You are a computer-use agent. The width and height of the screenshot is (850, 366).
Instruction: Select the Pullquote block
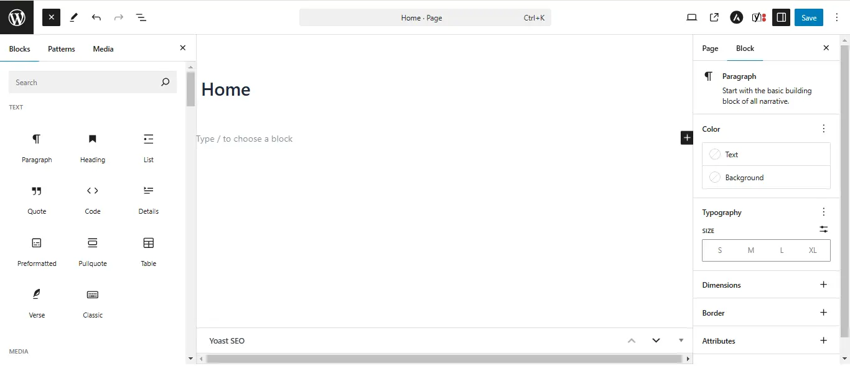pyautogui.click(x=92, y=252)
